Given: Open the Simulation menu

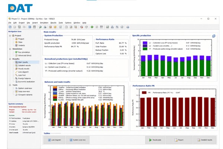Looking at the screenshot, I should point(44,23).
